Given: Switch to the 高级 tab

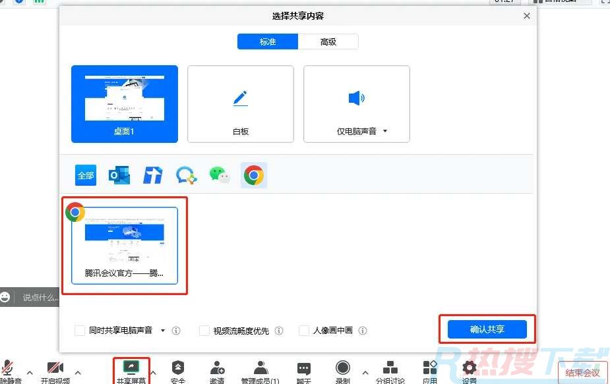Looking at the screenshot, I should pyautogui.click(x=328, y=41).
